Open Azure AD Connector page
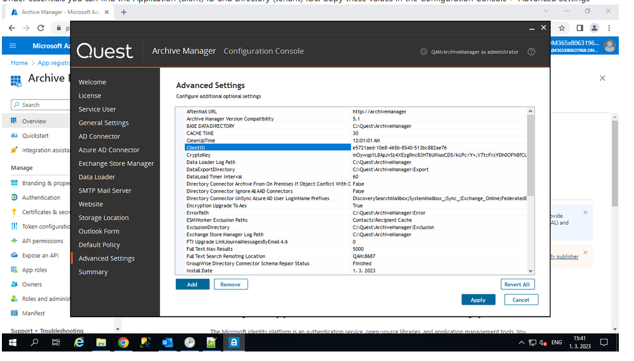The image size is (634, 361). (x=109, y=150)
